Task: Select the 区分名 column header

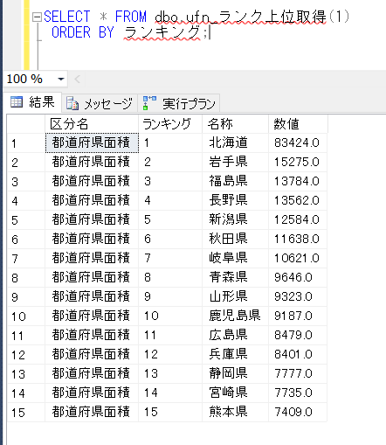Action: tap(92, 124)
